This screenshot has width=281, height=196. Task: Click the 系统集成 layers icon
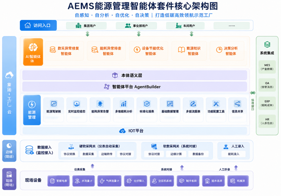point(267,44)
